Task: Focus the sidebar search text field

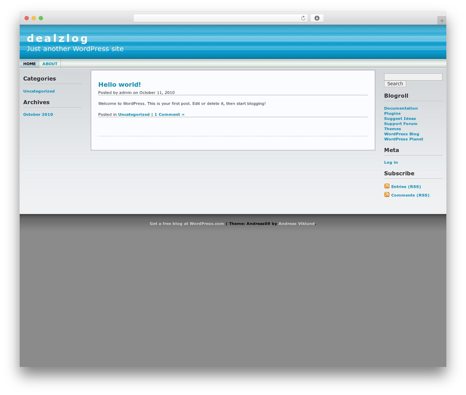Action: pyautogui.click(x=413, y=77)
